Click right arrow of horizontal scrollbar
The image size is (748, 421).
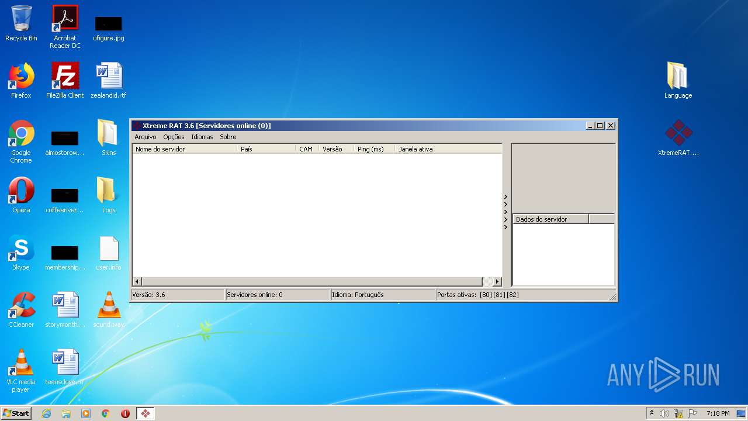497,281
